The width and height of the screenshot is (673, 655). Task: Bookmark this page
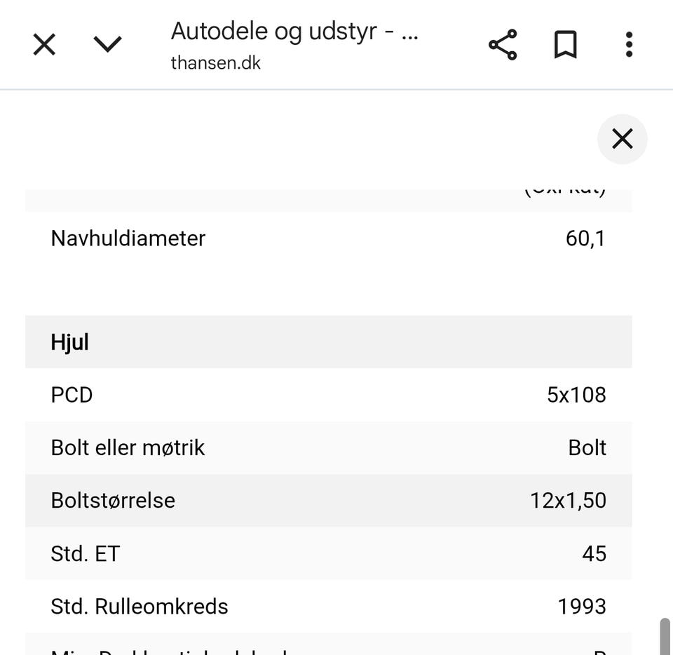click(565, 45)
